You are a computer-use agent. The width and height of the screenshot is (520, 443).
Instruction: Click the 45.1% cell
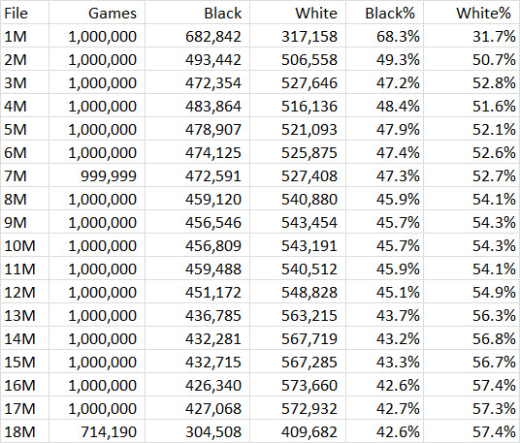point(385,292)
